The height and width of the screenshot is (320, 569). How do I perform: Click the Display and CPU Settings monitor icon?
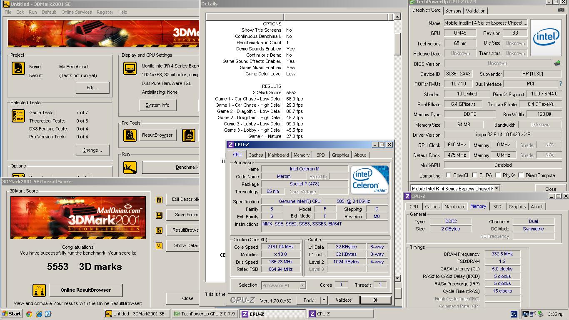tap(130, 68)
